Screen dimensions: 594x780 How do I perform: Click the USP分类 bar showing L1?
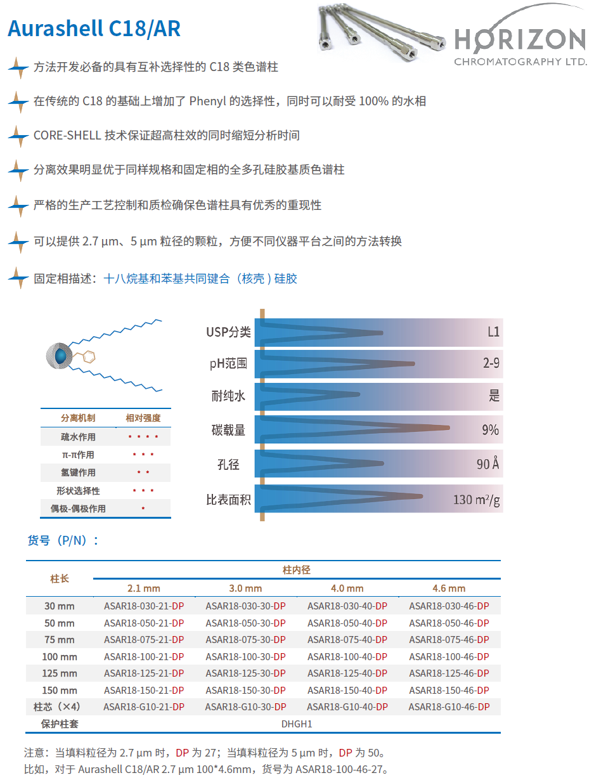(378, 332)
